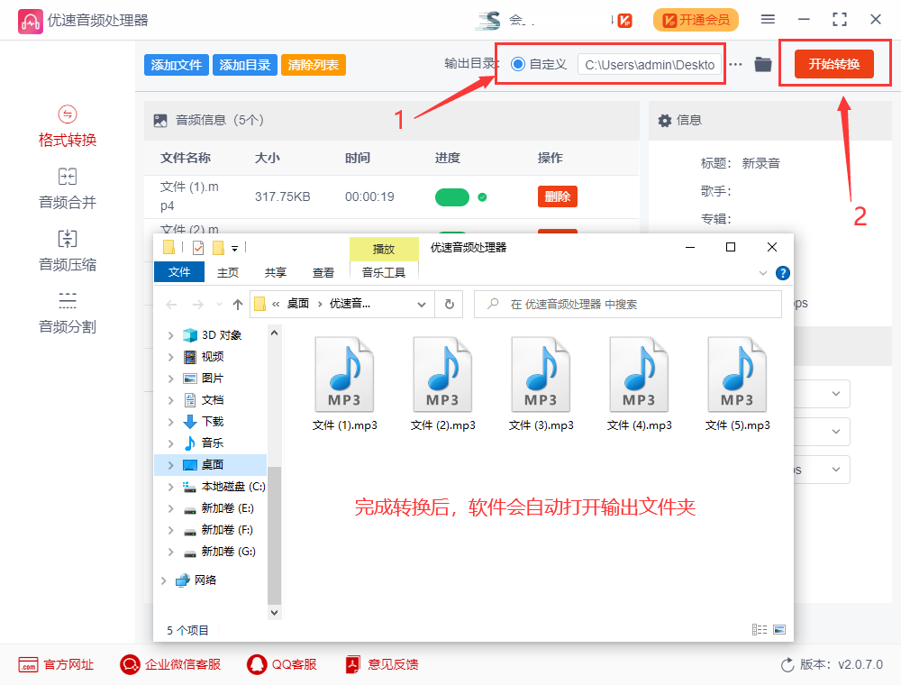The width and height of the screenshot is (901, 685).
Task: Expand the 网络 tree node
Action: pyautogui.click(x=164, y=580)
